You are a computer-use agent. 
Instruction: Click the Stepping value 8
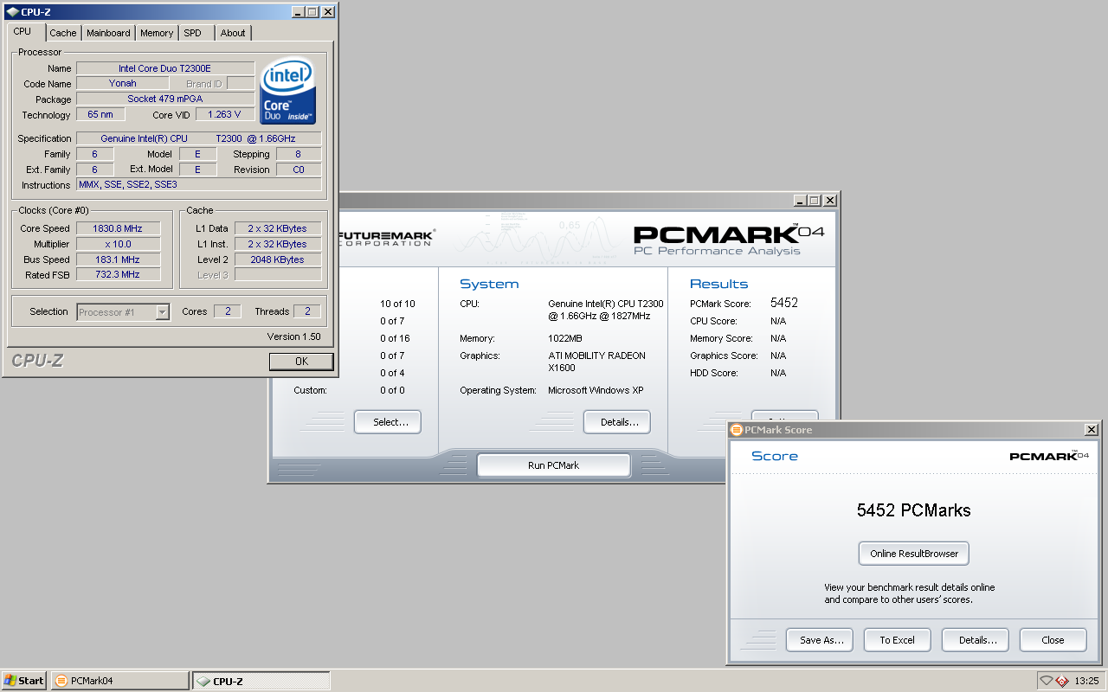(299, 154)
